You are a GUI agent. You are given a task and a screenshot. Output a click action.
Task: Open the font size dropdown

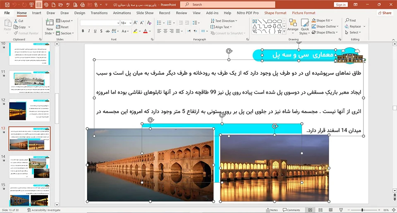coord(130,23)
